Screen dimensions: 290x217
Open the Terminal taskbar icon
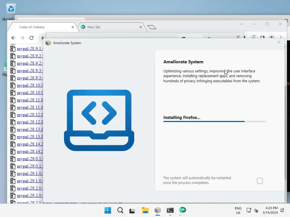pos(170,210)
